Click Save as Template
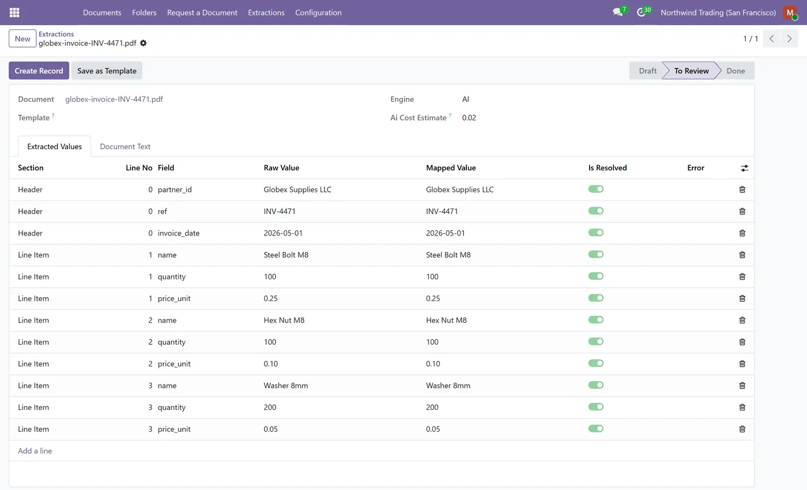This screenshot has height=490, width=807. 107,71
